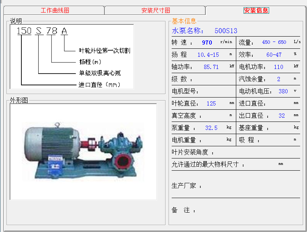
Task: Select the 安装信息 tab
Action: (x=256, y=10)
